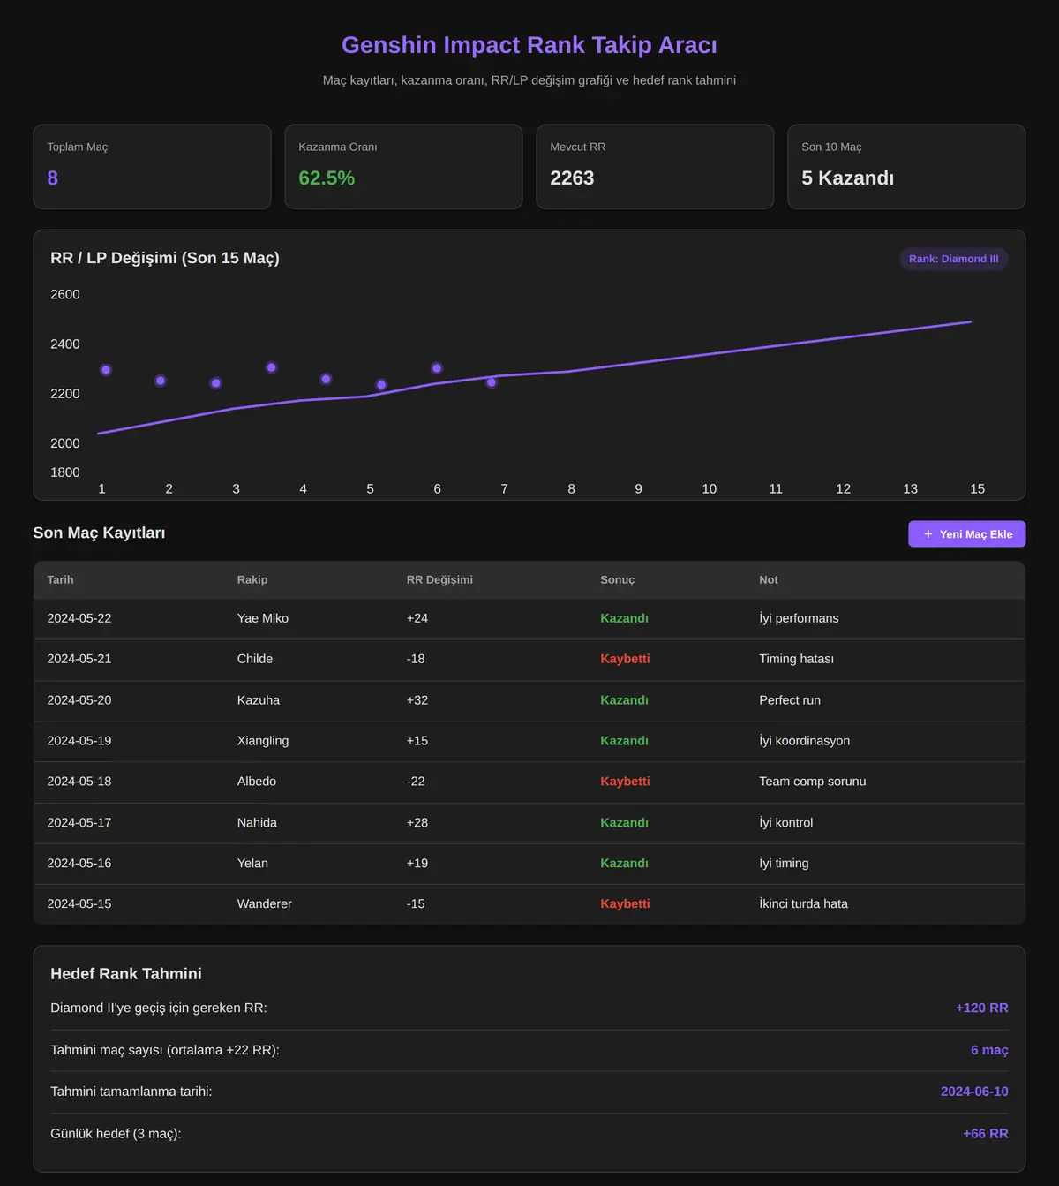Screen dimensions: 1059x1186
Task: Click the +66 RR daily goal value
Action: (x=986, y=1134)
